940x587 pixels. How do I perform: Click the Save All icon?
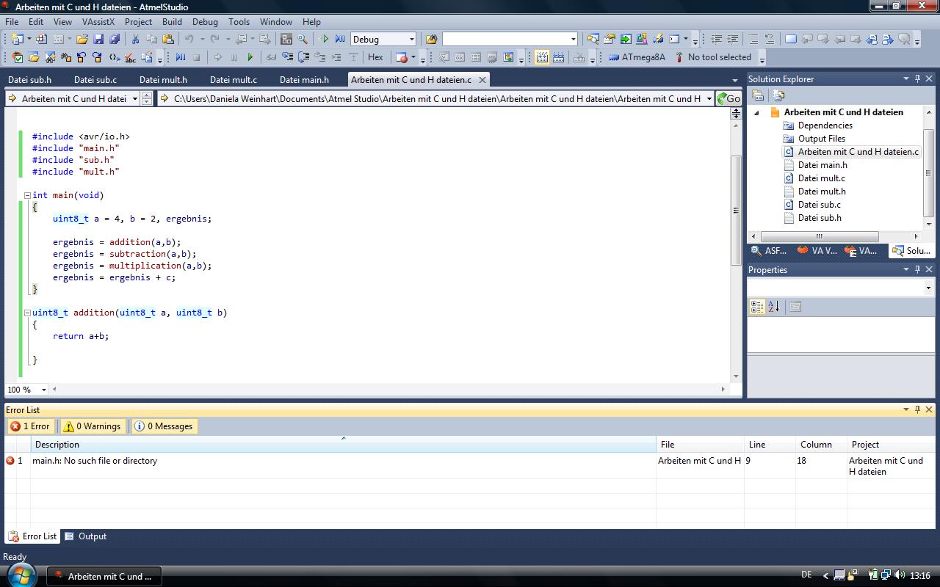coord(115,40)
